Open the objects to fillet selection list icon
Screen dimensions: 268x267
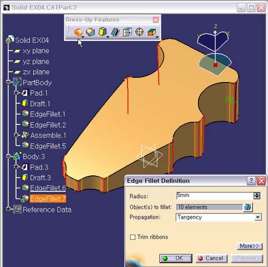coord(248,207)
